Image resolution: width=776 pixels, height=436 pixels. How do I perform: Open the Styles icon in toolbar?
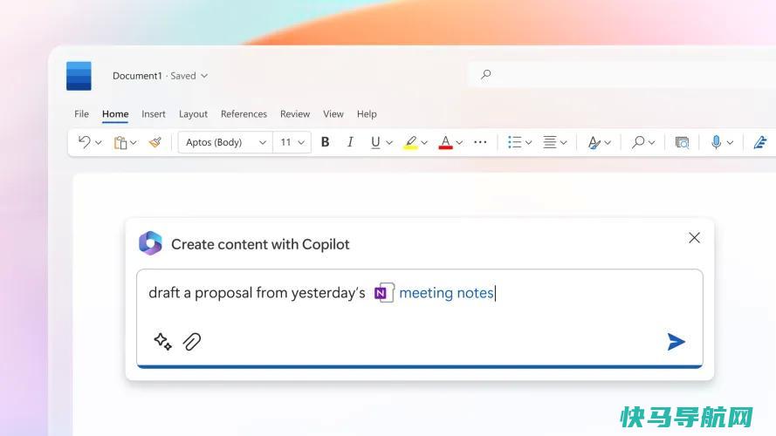click(594, 142)
